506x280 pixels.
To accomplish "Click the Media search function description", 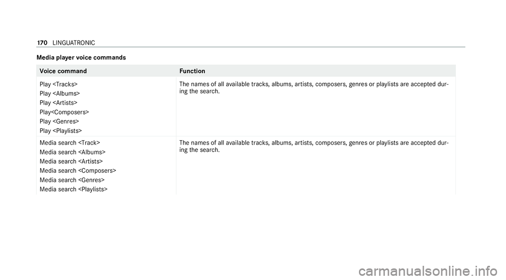I will 314,146.
